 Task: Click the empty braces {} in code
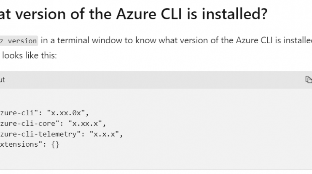click(x=55, y=145)
